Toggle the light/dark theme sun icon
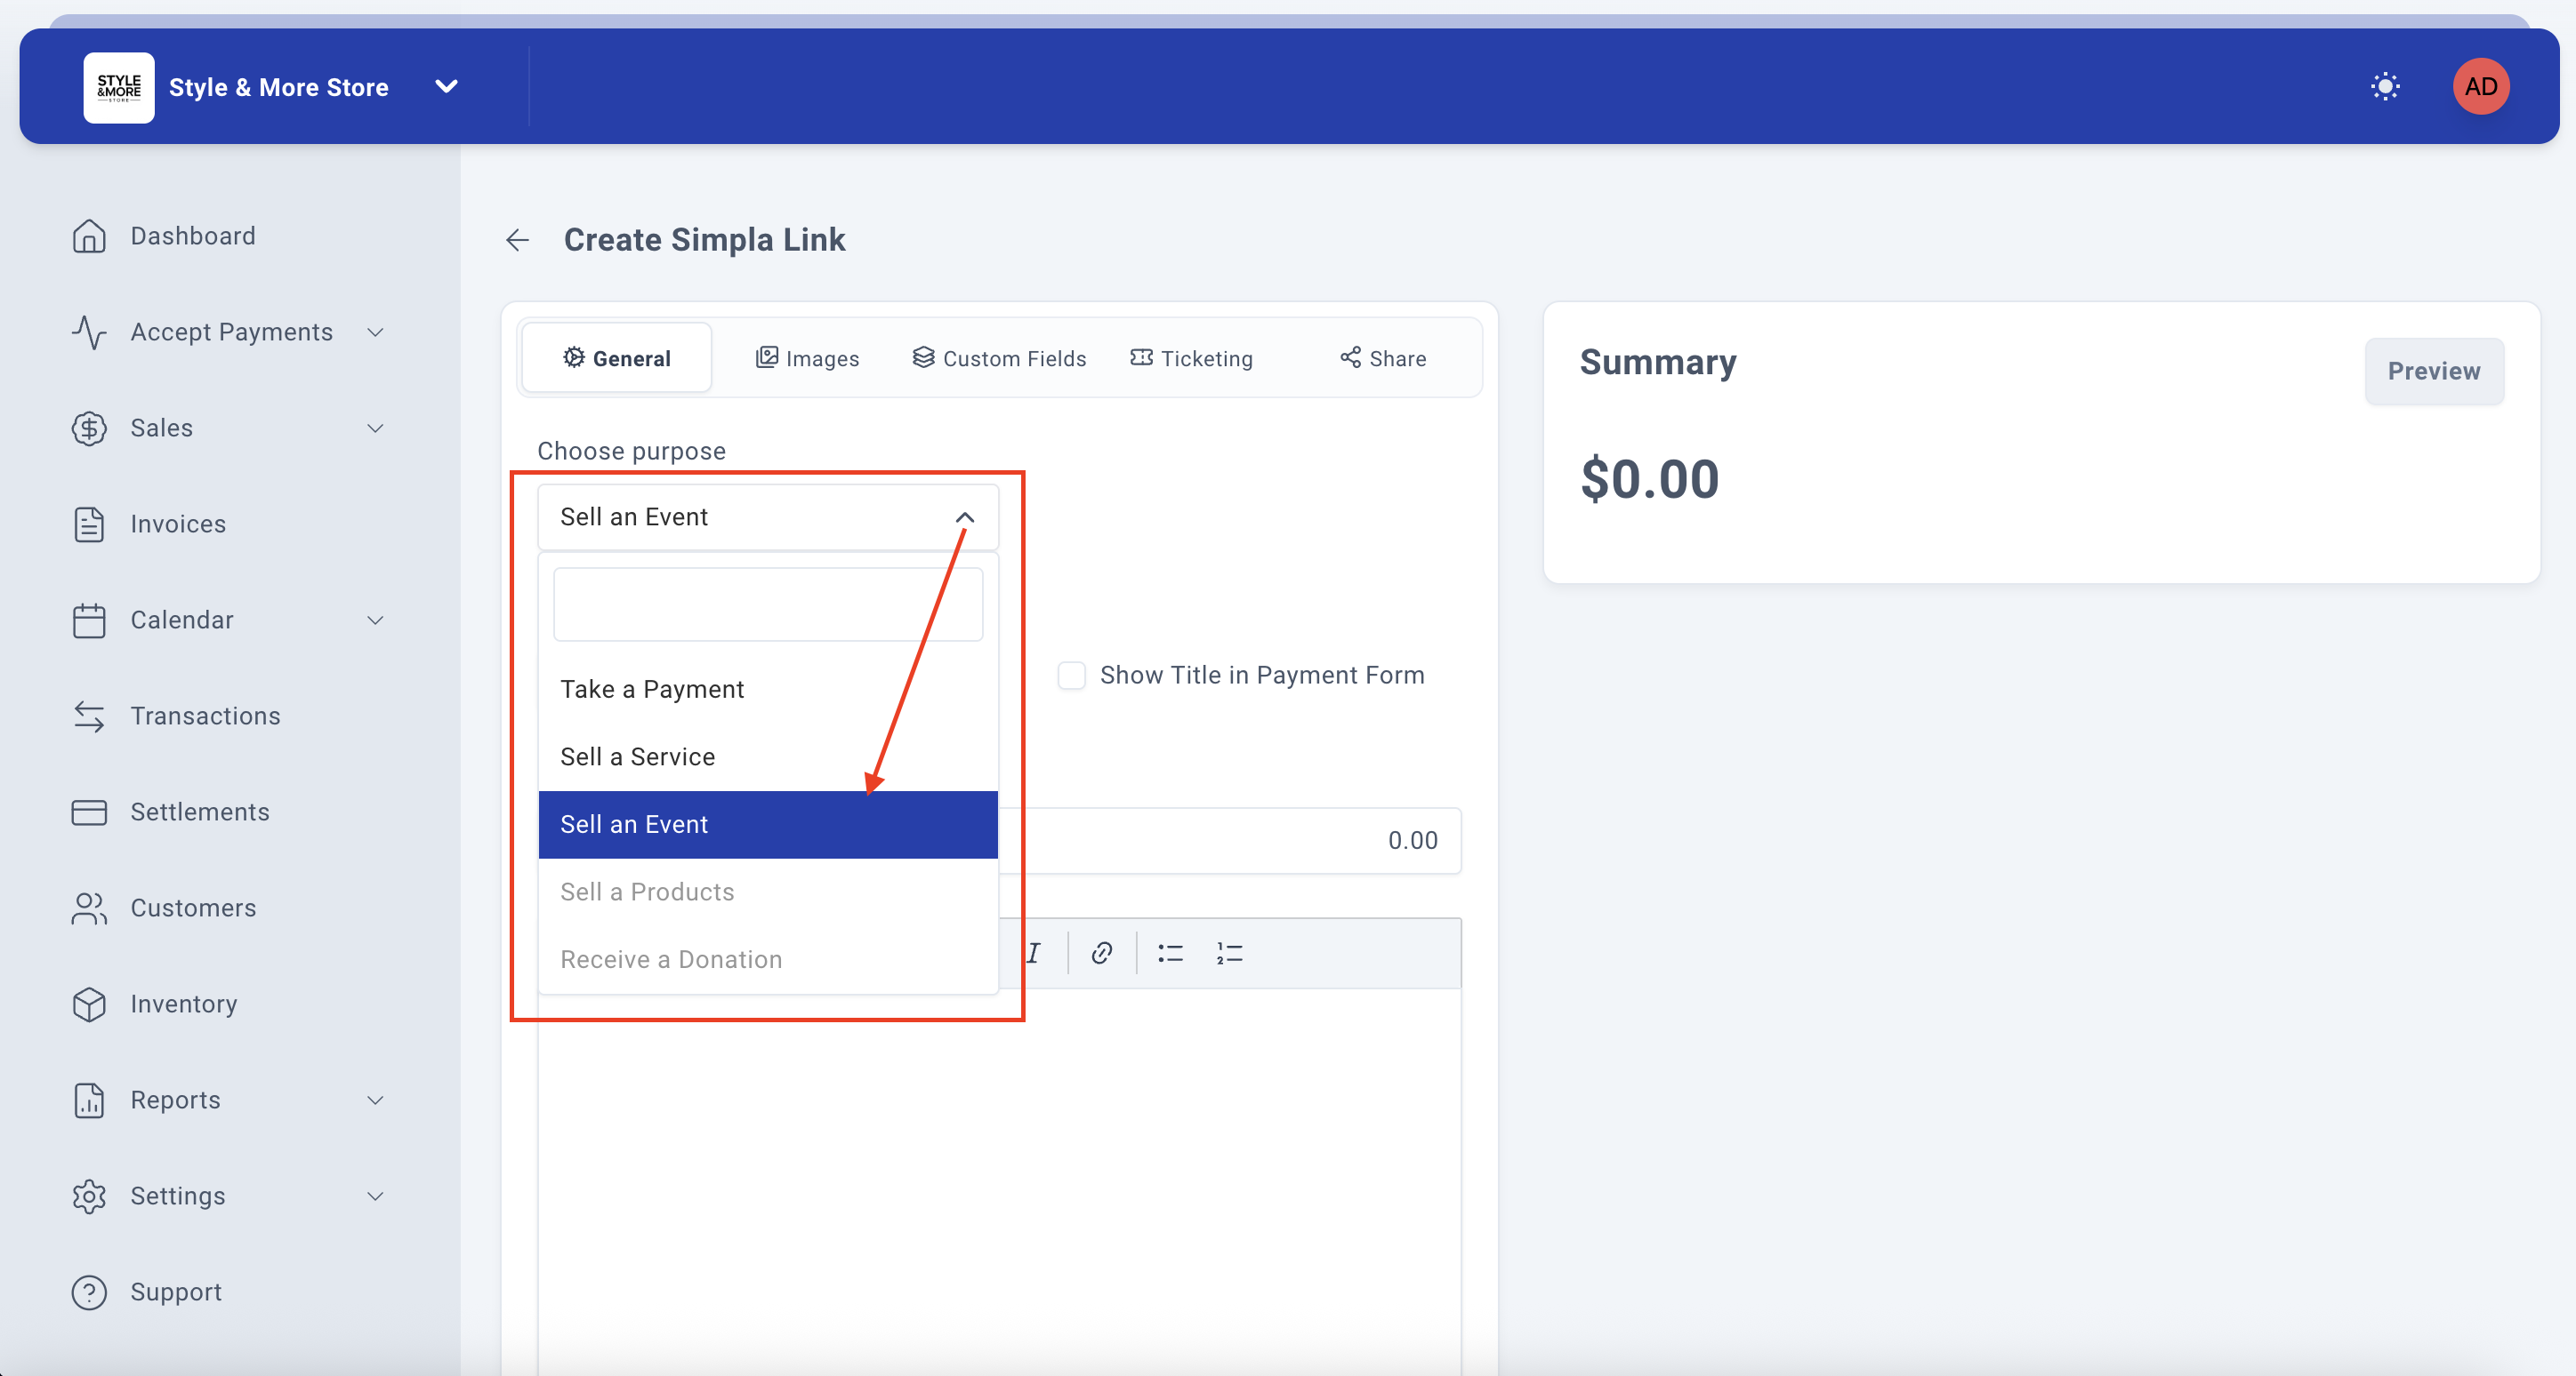The image size is (2576, 1376). click(2385, 87)
